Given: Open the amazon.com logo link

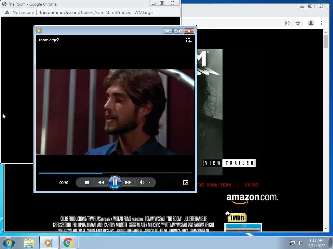Looking at the screenshot, I should [252, 199].
